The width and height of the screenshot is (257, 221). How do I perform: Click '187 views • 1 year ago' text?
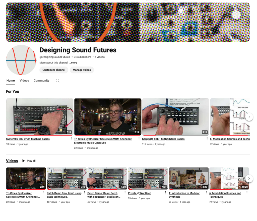click(58, 202)
